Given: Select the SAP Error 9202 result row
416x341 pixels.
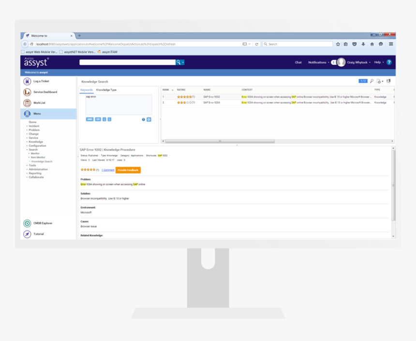Looking at the screenshot, I should pyautogui.click(x=278, y=97).
